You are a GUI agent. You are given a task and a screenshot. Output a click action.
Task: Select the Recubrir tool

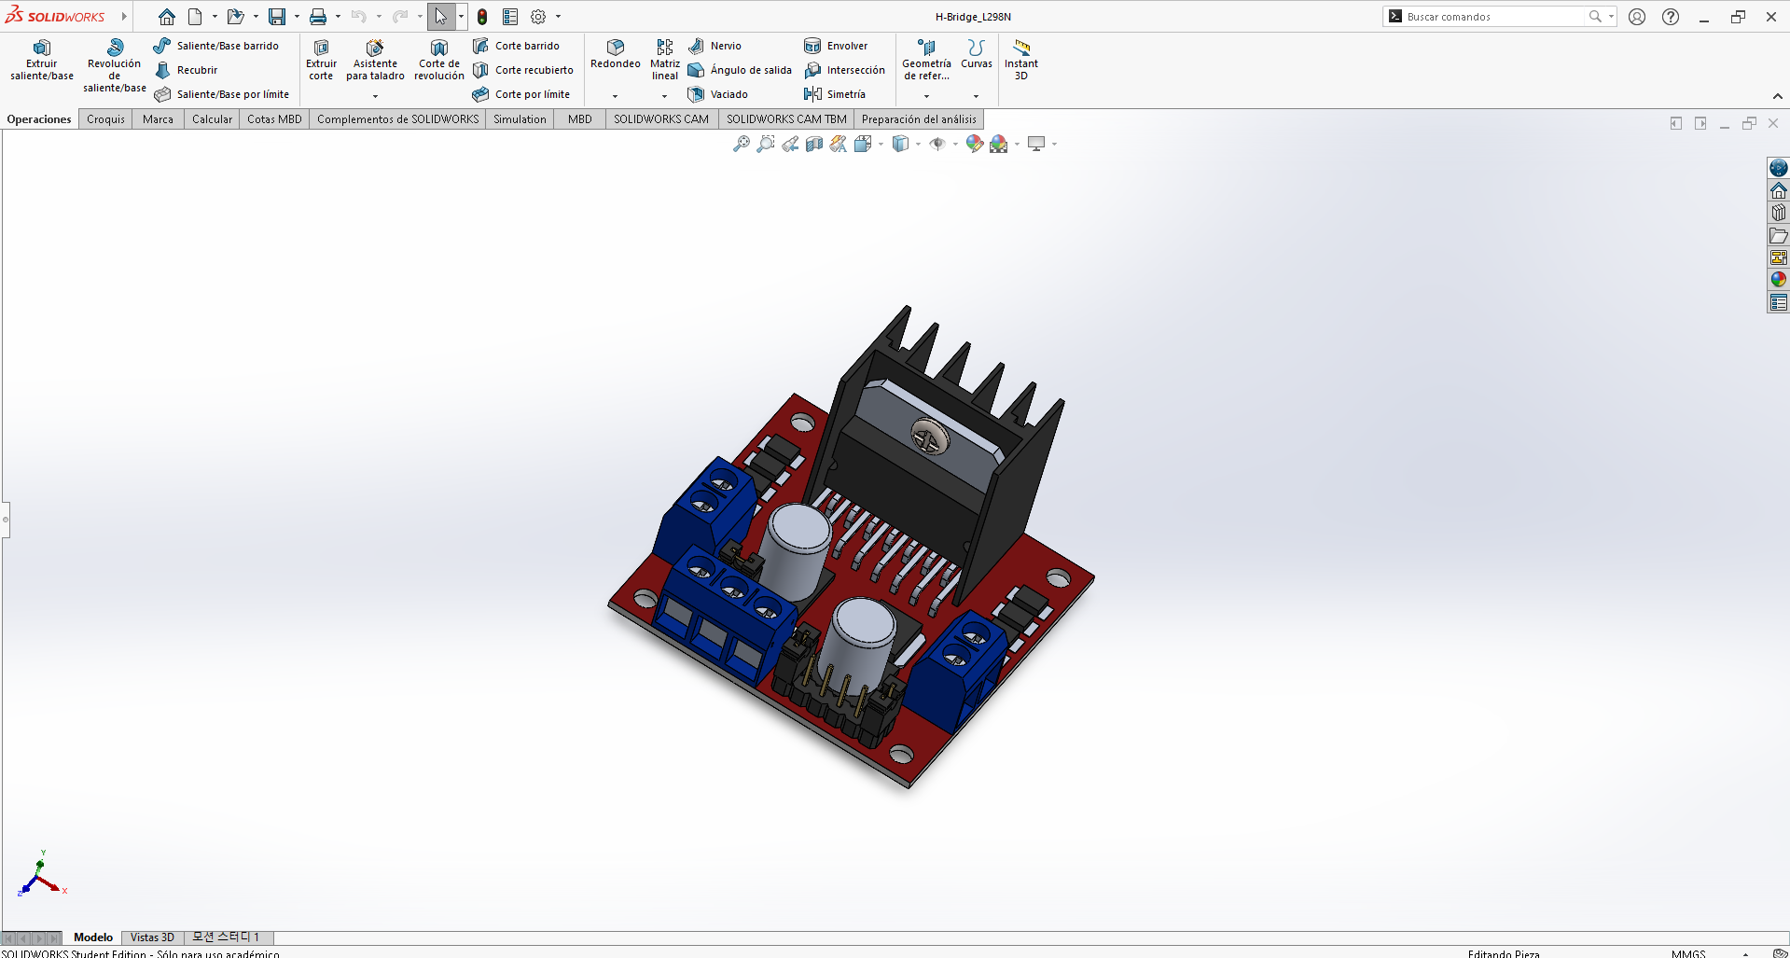coord(187,70)
